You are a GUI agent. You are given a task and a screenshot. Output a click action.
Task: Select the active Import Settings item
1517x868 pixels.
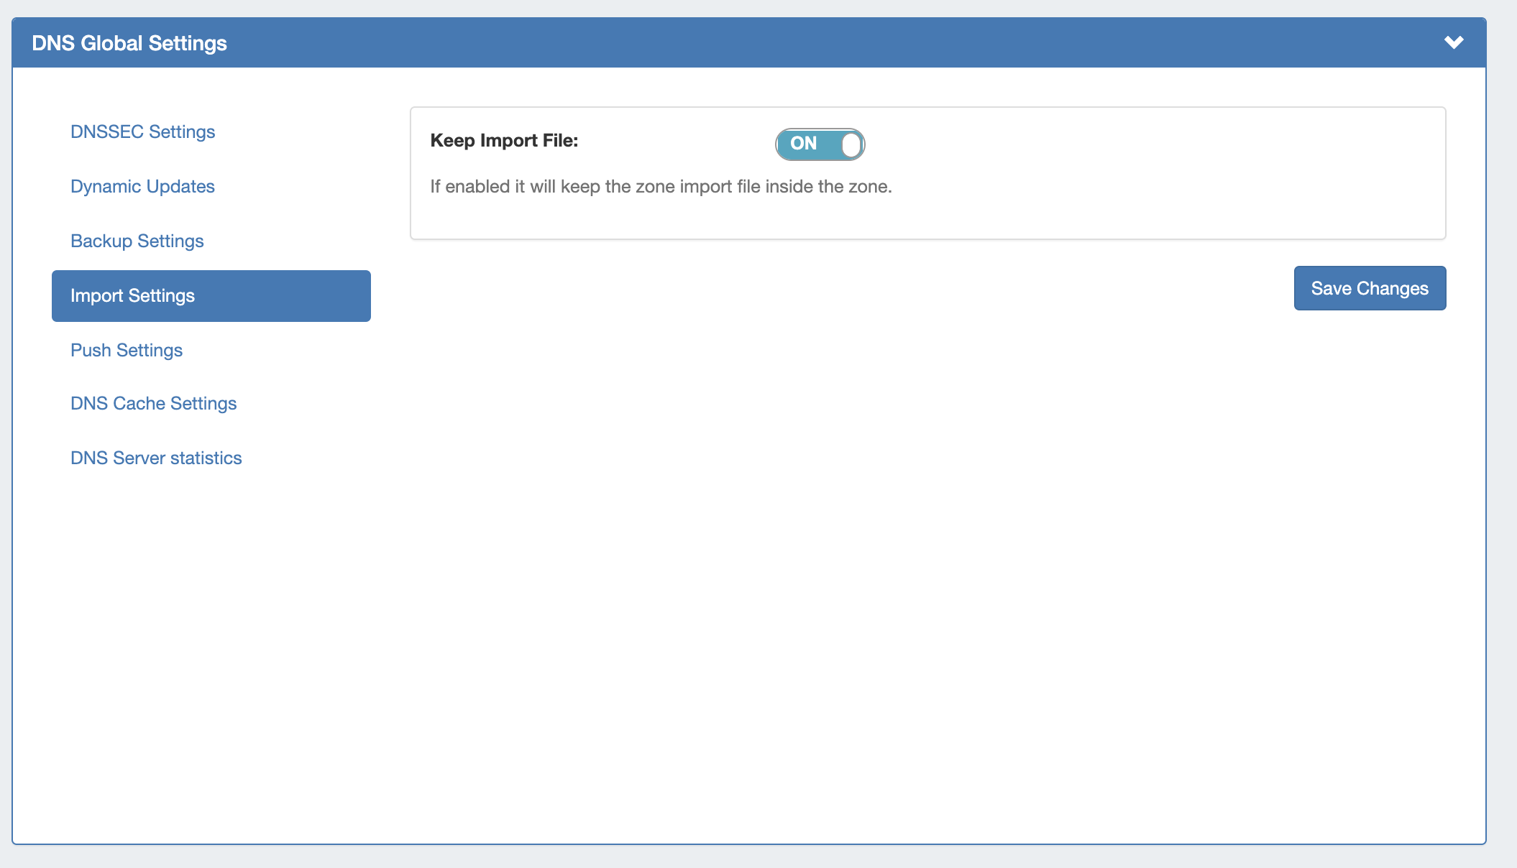click(x=211, y=296)
